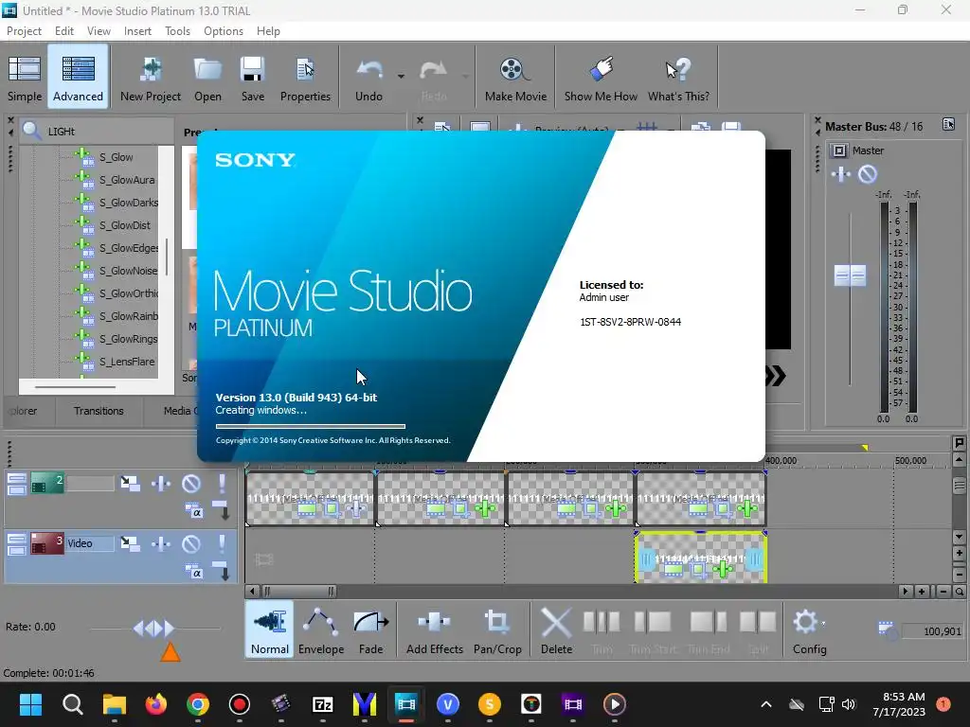Open the Help menu

(x=268, y=31)
